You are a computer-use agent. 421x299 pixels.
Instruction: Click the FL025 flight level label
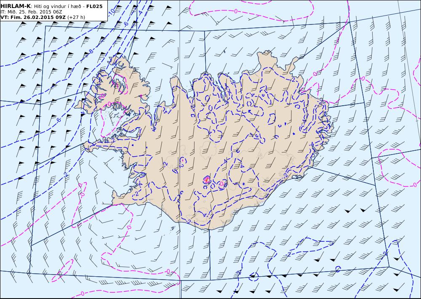tap(94, 6)
